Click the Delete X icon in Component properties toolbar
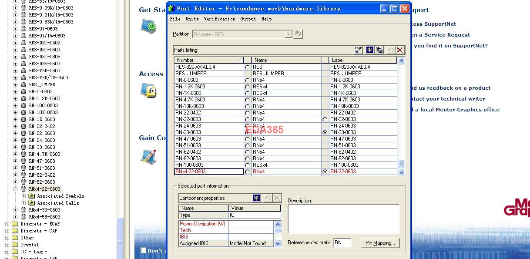The width and height of the screenshot is (530, 259). [x=277, y=198]
